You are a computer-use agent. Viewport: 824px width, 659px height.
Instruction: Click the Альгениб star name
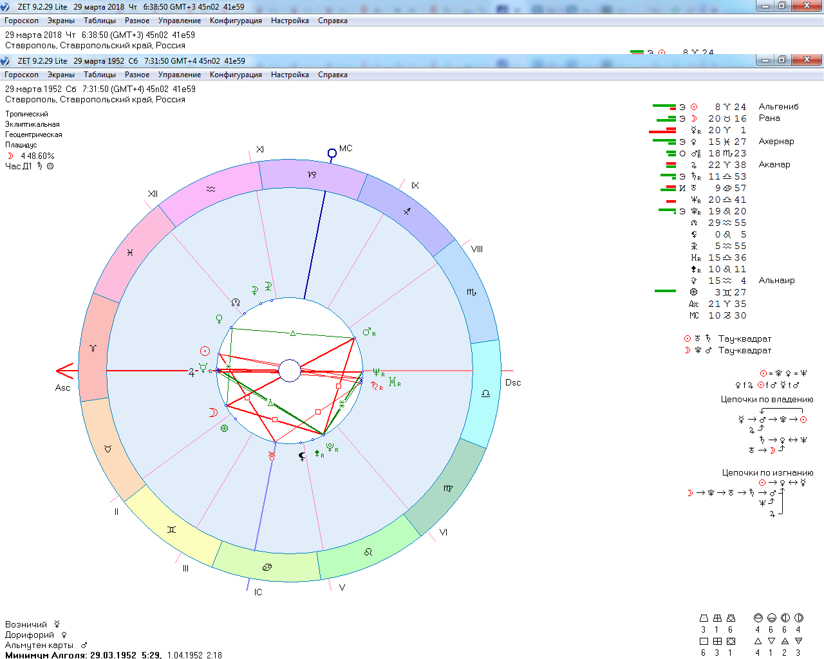[778, 107]
